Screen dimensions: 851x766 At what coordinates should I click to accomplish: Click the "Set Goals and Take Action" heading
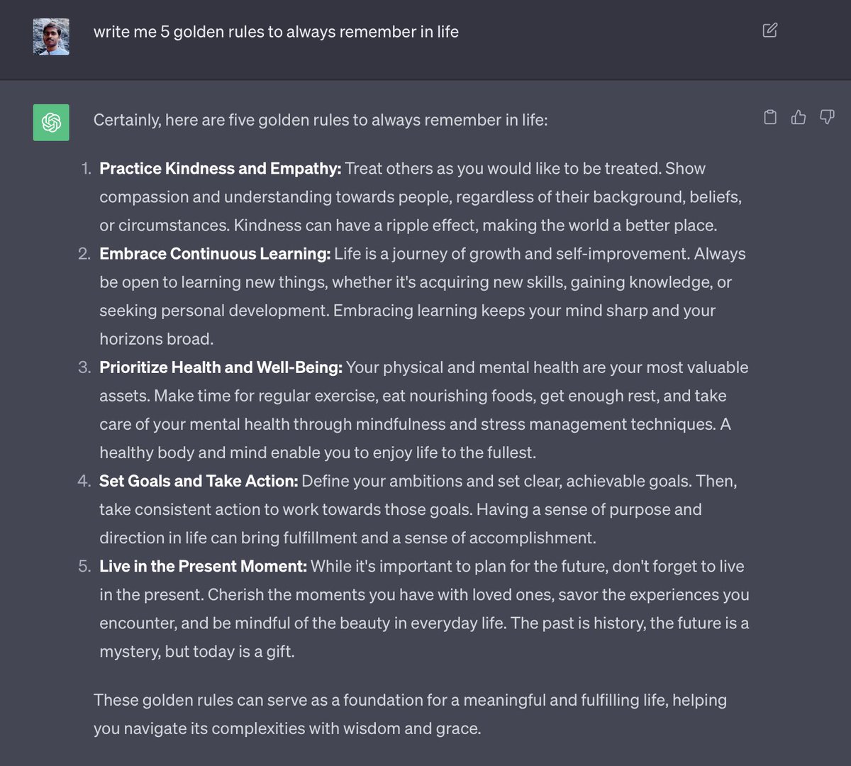pos(199,481)
